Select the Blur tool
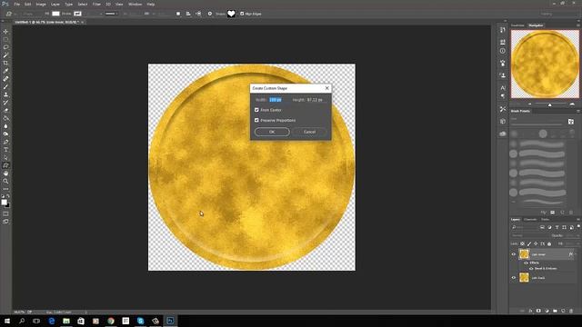Image resolution: width=582 pixels, height=327 pixels. click(x=5, y=126)
